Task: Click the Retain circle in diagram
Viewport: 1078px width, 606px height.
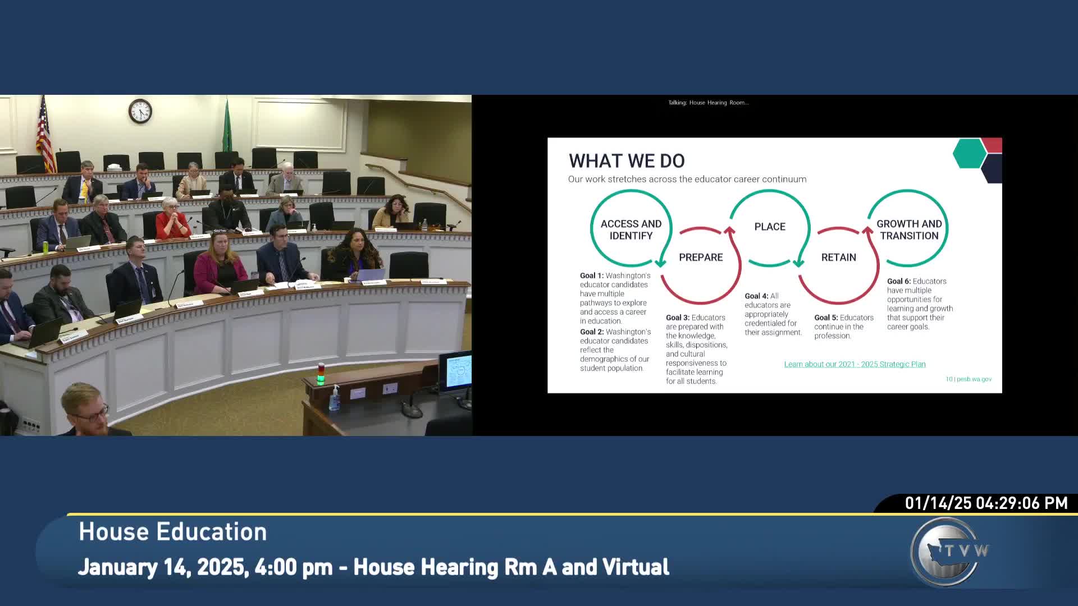Action: [838, 258]
